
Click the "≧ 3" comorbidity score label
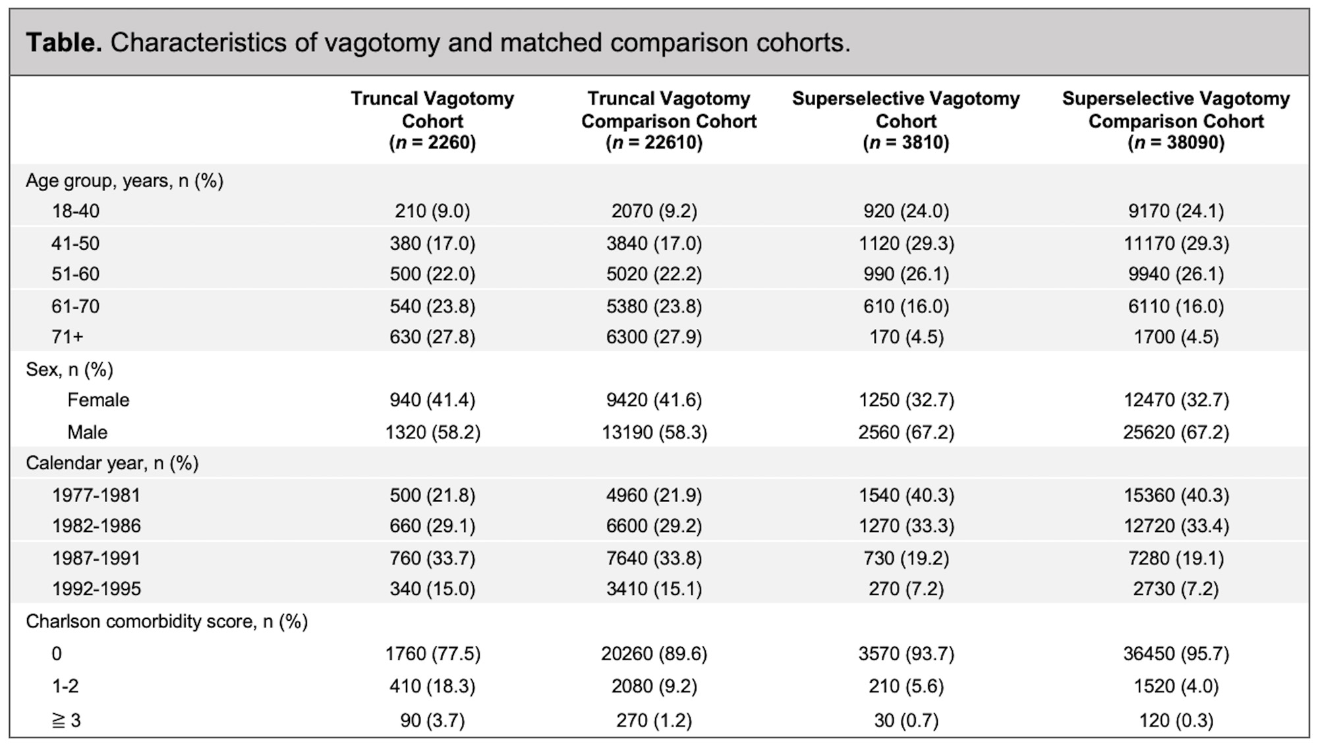click(66, 720)
